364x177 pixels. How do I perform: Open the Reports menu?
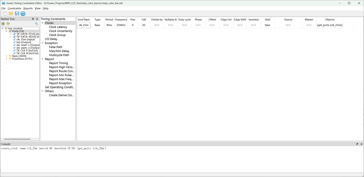[x=28, y=8]
